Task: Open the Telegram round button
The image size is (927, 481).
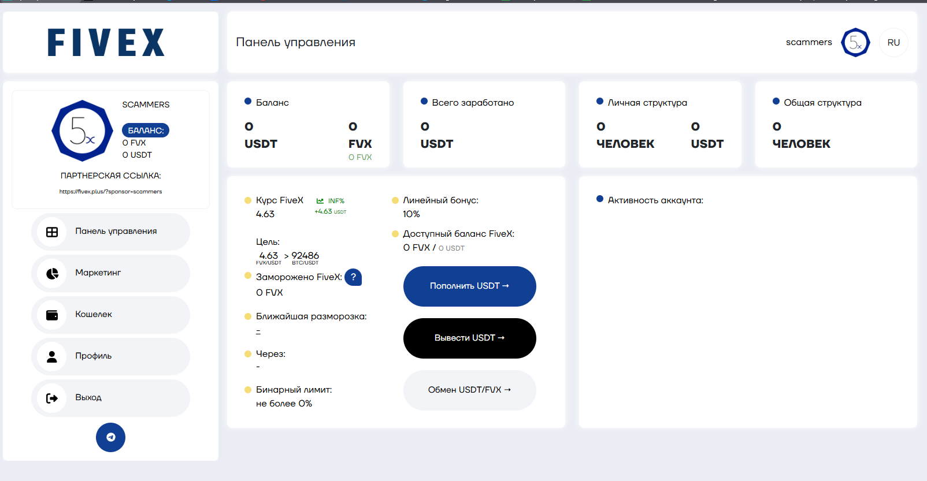Action: point(110,437)
